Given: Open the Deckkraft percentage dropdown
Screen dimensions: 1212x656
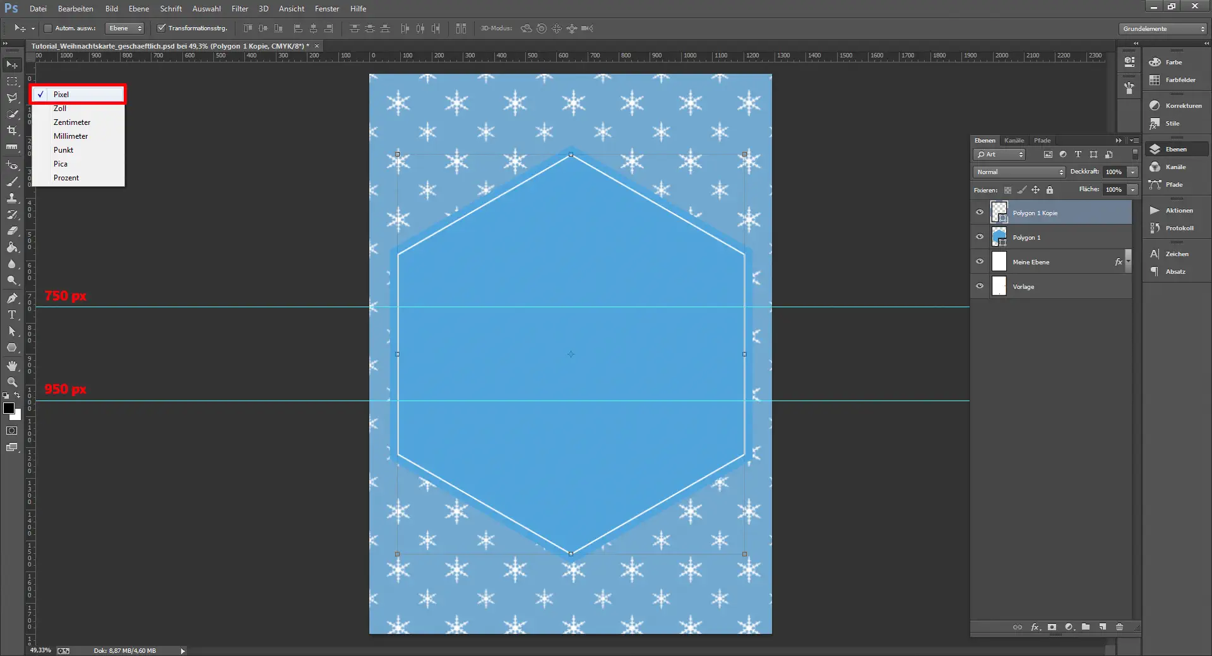Looking at the screenshot, I should [1132, 172].
